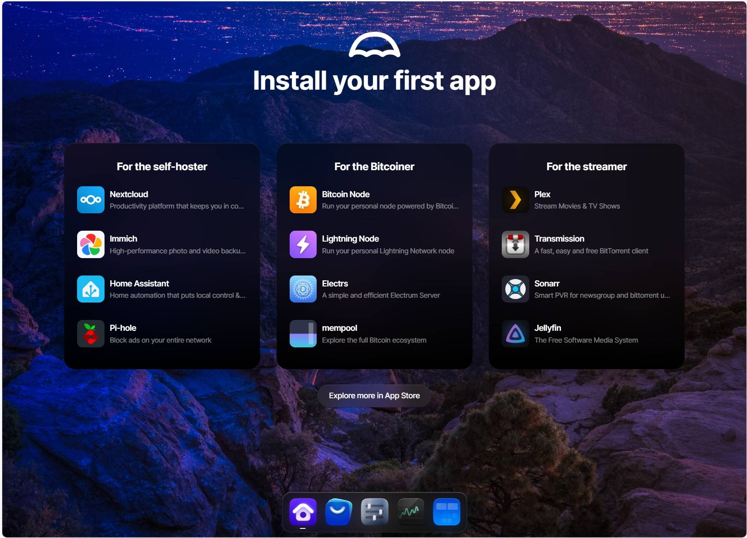Click 'Stream Movies & TV Shows' description
Screen dimensions: 747x538
pos(577,206)
